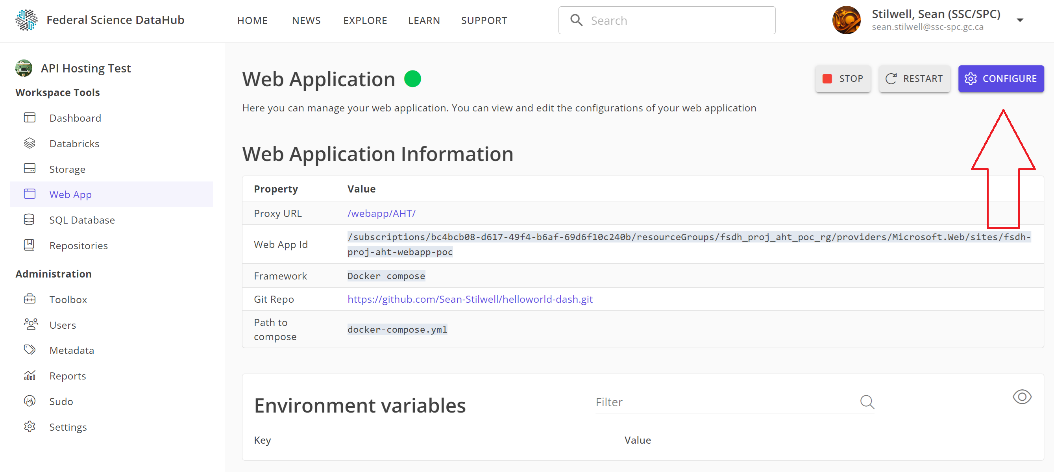Viewport: 1054px width, 472px height.
Task: Open the Storage tool
Action: pos(67,168)
